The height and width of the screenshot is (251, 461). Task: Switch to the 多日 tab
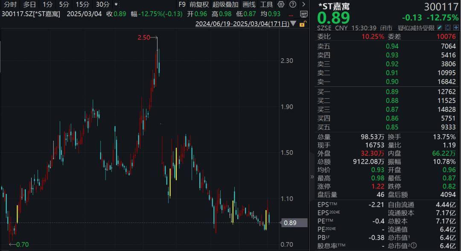tap(28, 4)
